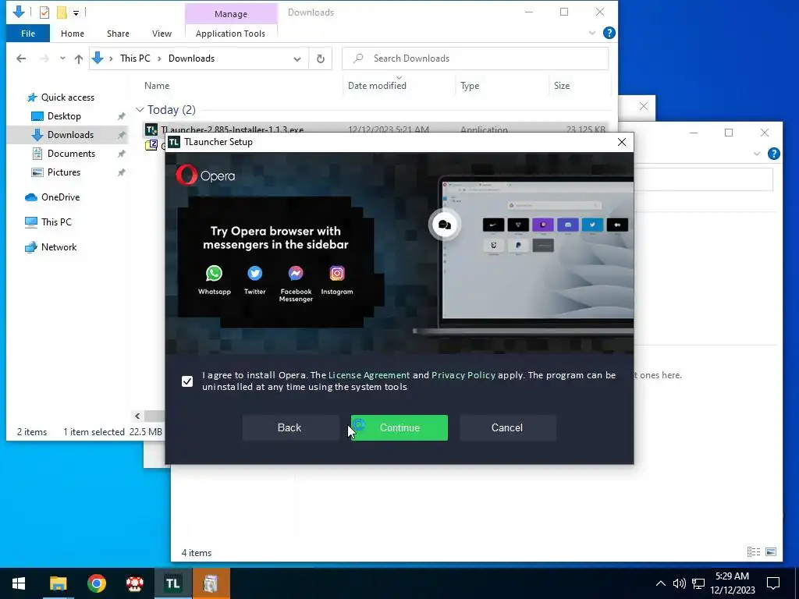
Task: Click the pin icon beside Documents
Action: pyautogui.click(x=121, y=154)
